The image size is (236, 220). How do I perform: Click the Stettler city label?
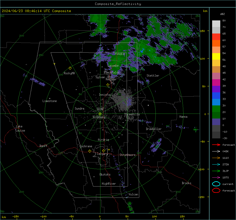coord(153,76)
